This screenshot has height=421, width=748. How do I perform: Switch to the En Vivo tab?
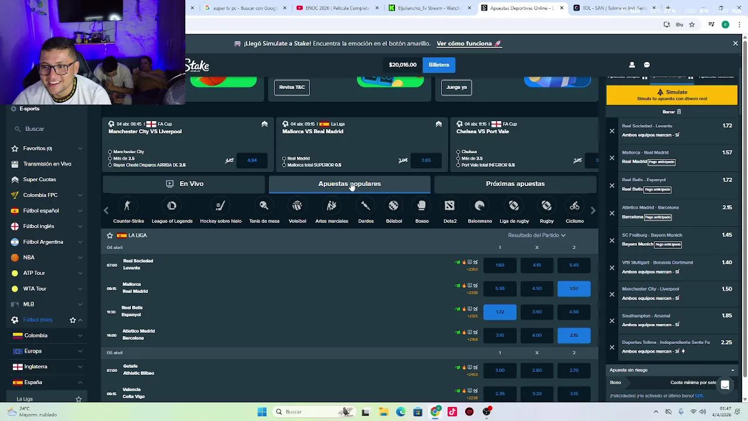[x=185, y=184]
